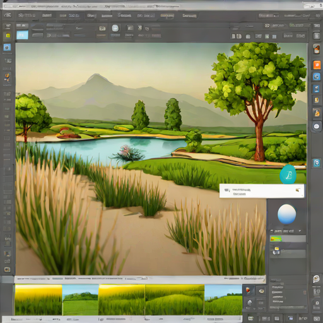Expand the dropdown arrow below the blue sphere
Viewport: 323px width, 323px height.
coord(300,231)
